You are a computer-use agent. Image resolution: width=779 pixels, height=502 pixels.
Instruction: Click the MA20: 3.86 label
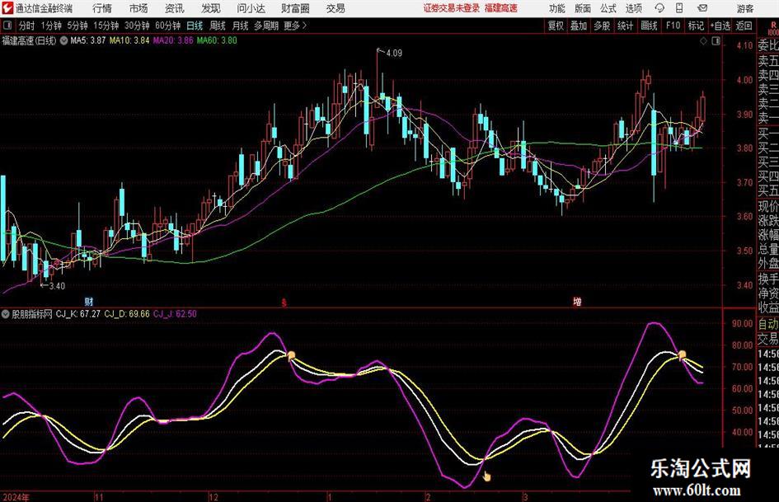(173, 40)
